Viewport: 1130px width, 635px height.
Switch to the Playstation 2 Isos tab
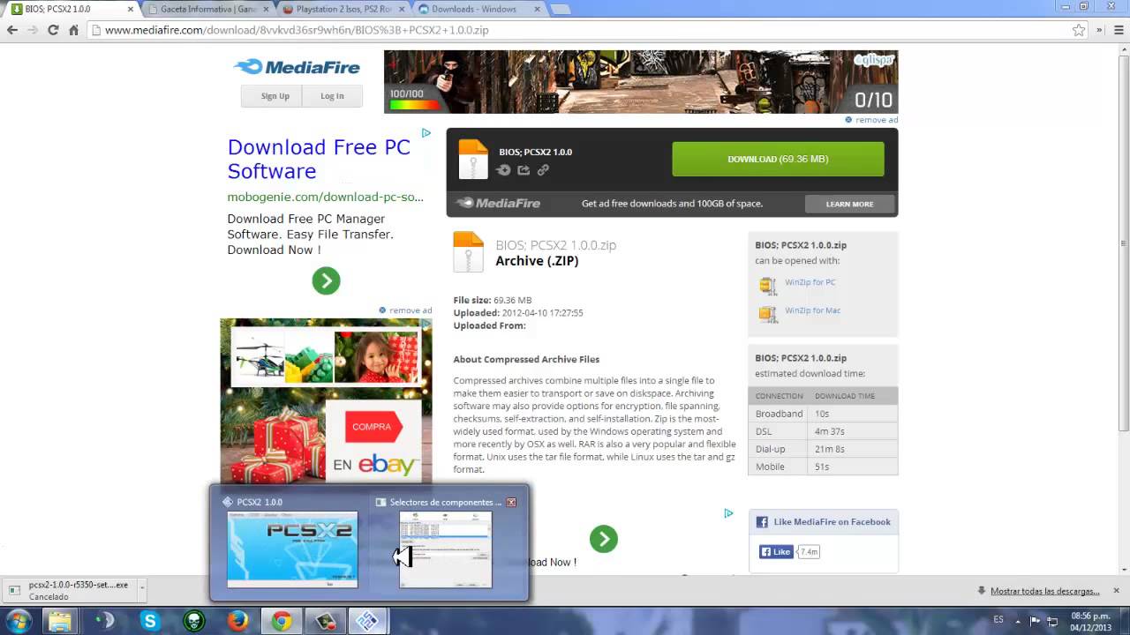[344, 9]
